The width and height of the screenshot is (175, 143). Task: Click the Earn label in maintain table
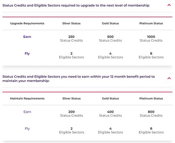[x=27, y=112]
